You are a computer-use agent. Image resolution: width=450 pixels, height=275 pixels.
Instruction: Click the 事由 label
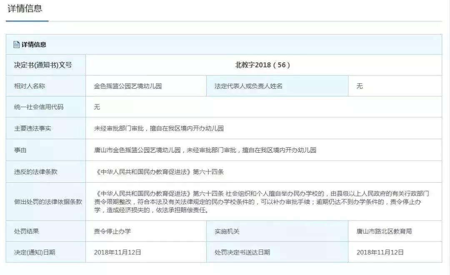tap(20, 150)
